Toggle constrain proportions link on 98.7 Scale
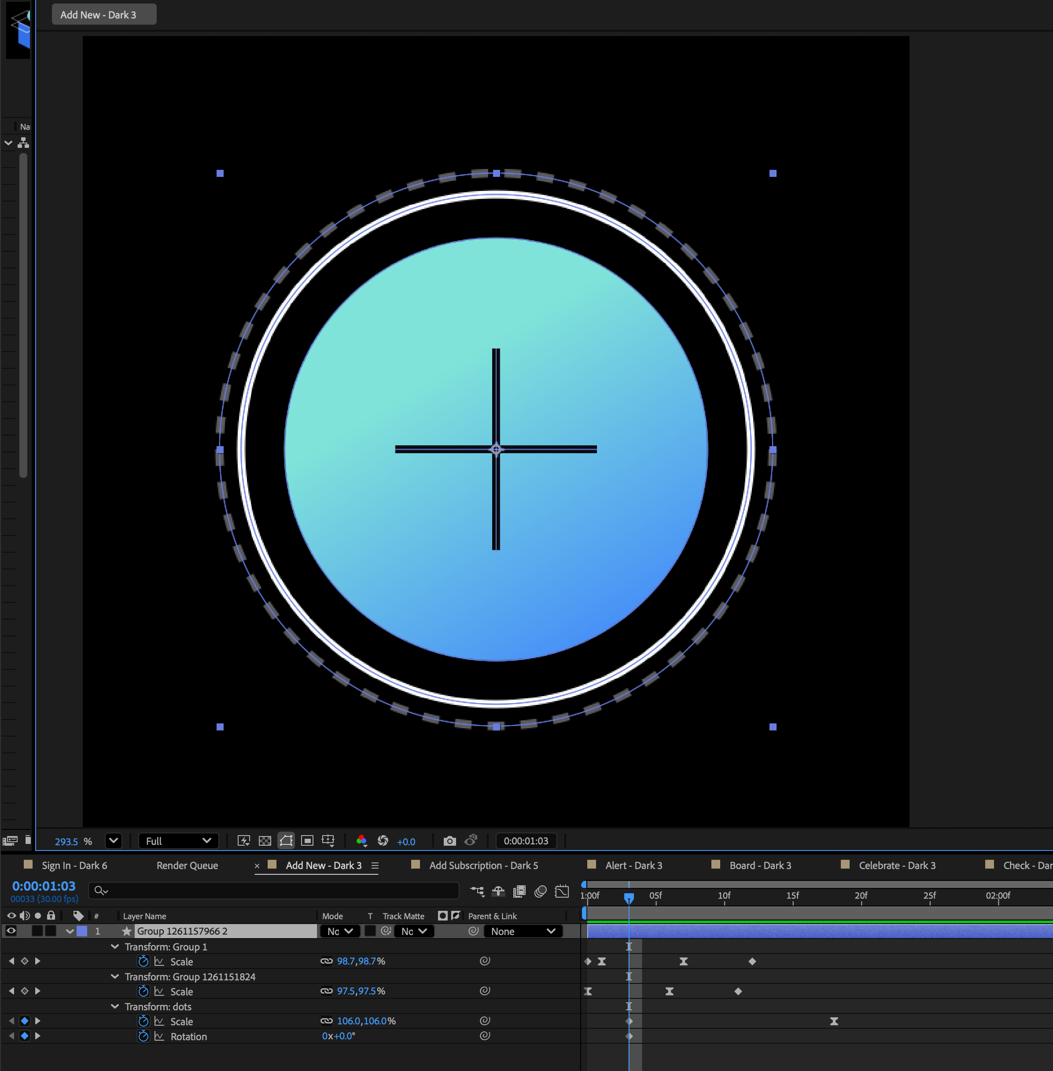The image size is (1053, 1071). 326,961
